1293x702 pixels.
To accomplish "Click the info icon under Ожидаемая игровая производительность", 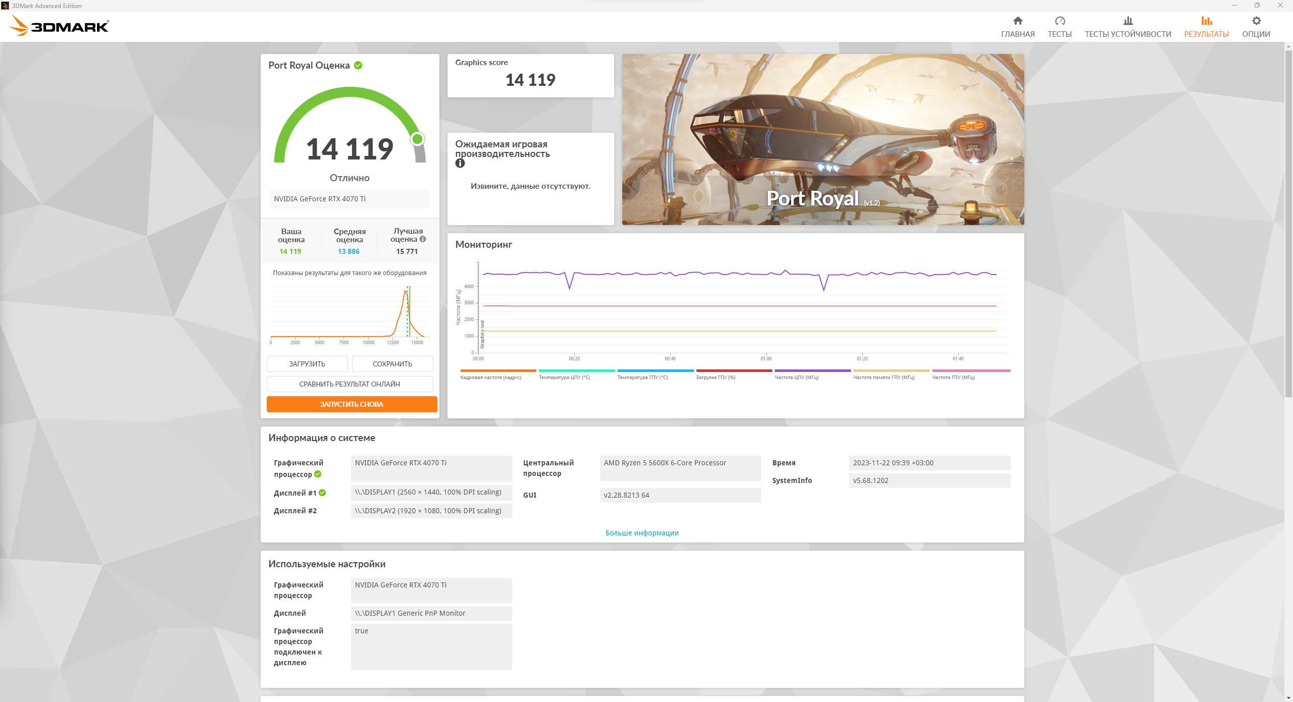I will pyautogui.click(x=460, y=163).
